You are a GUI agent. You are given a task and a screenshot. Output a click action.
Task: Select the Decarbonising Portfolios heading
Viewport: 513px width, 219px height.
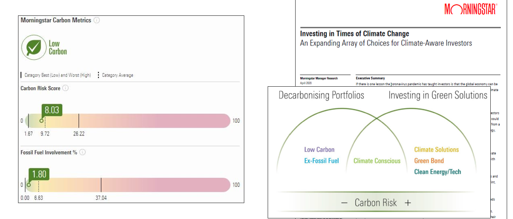322,95
